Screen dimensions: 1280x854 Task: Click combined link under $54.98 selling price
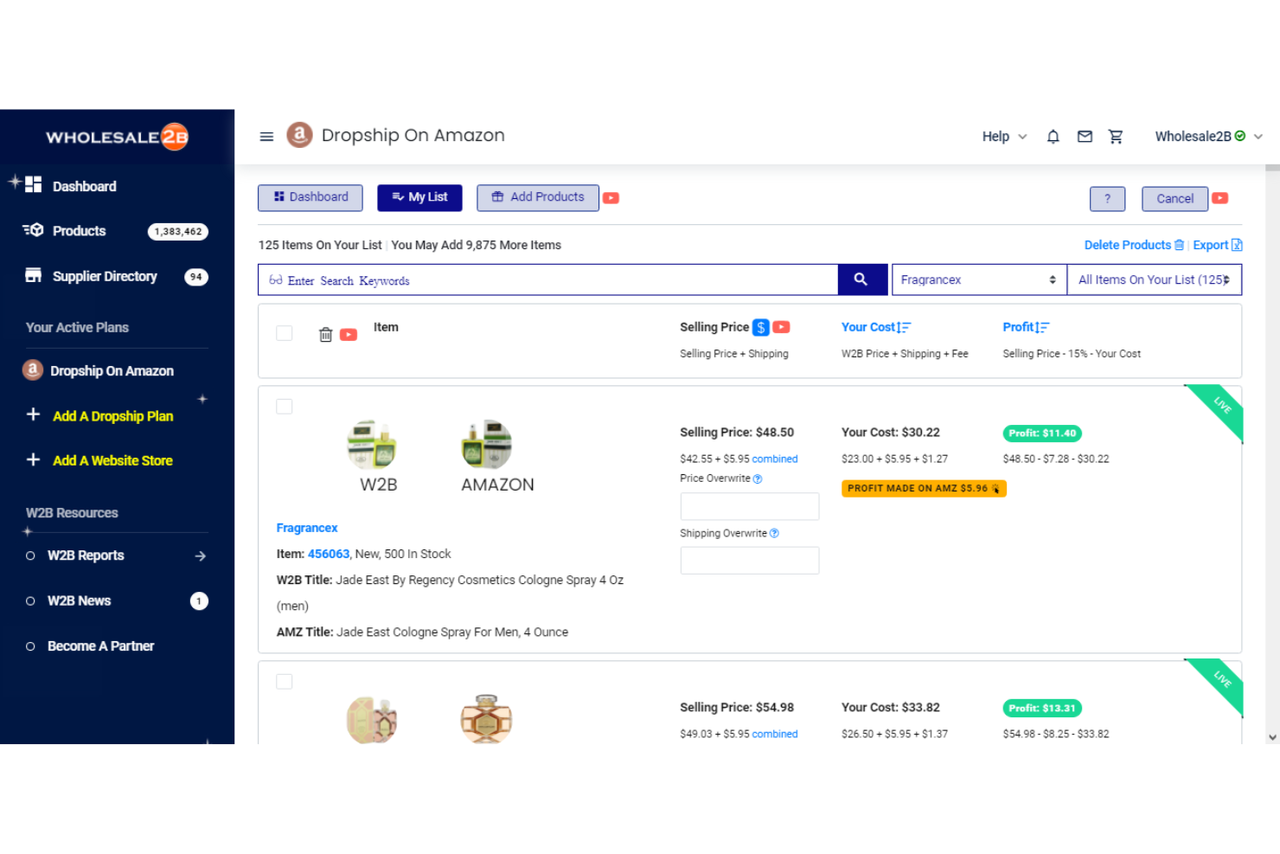(x=775, y=734)
